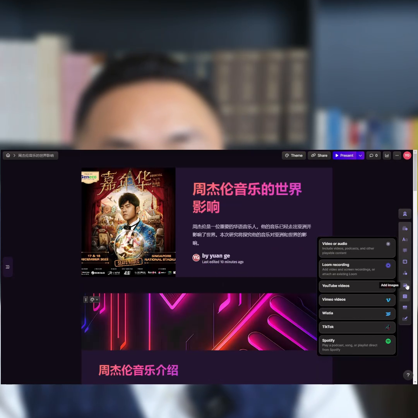Screen dimensions: 418x418
Task: Choose TikTok embed option
Action: pos(357,327)
